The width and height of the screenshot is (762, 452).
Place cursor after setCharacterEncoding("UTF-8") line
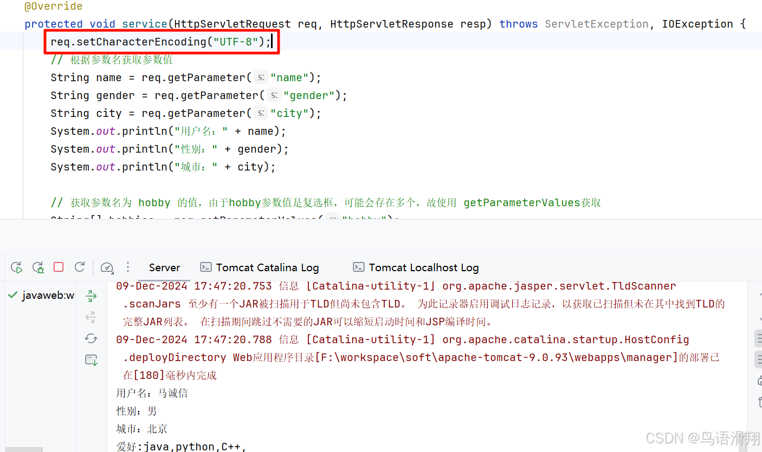[272, 42]
